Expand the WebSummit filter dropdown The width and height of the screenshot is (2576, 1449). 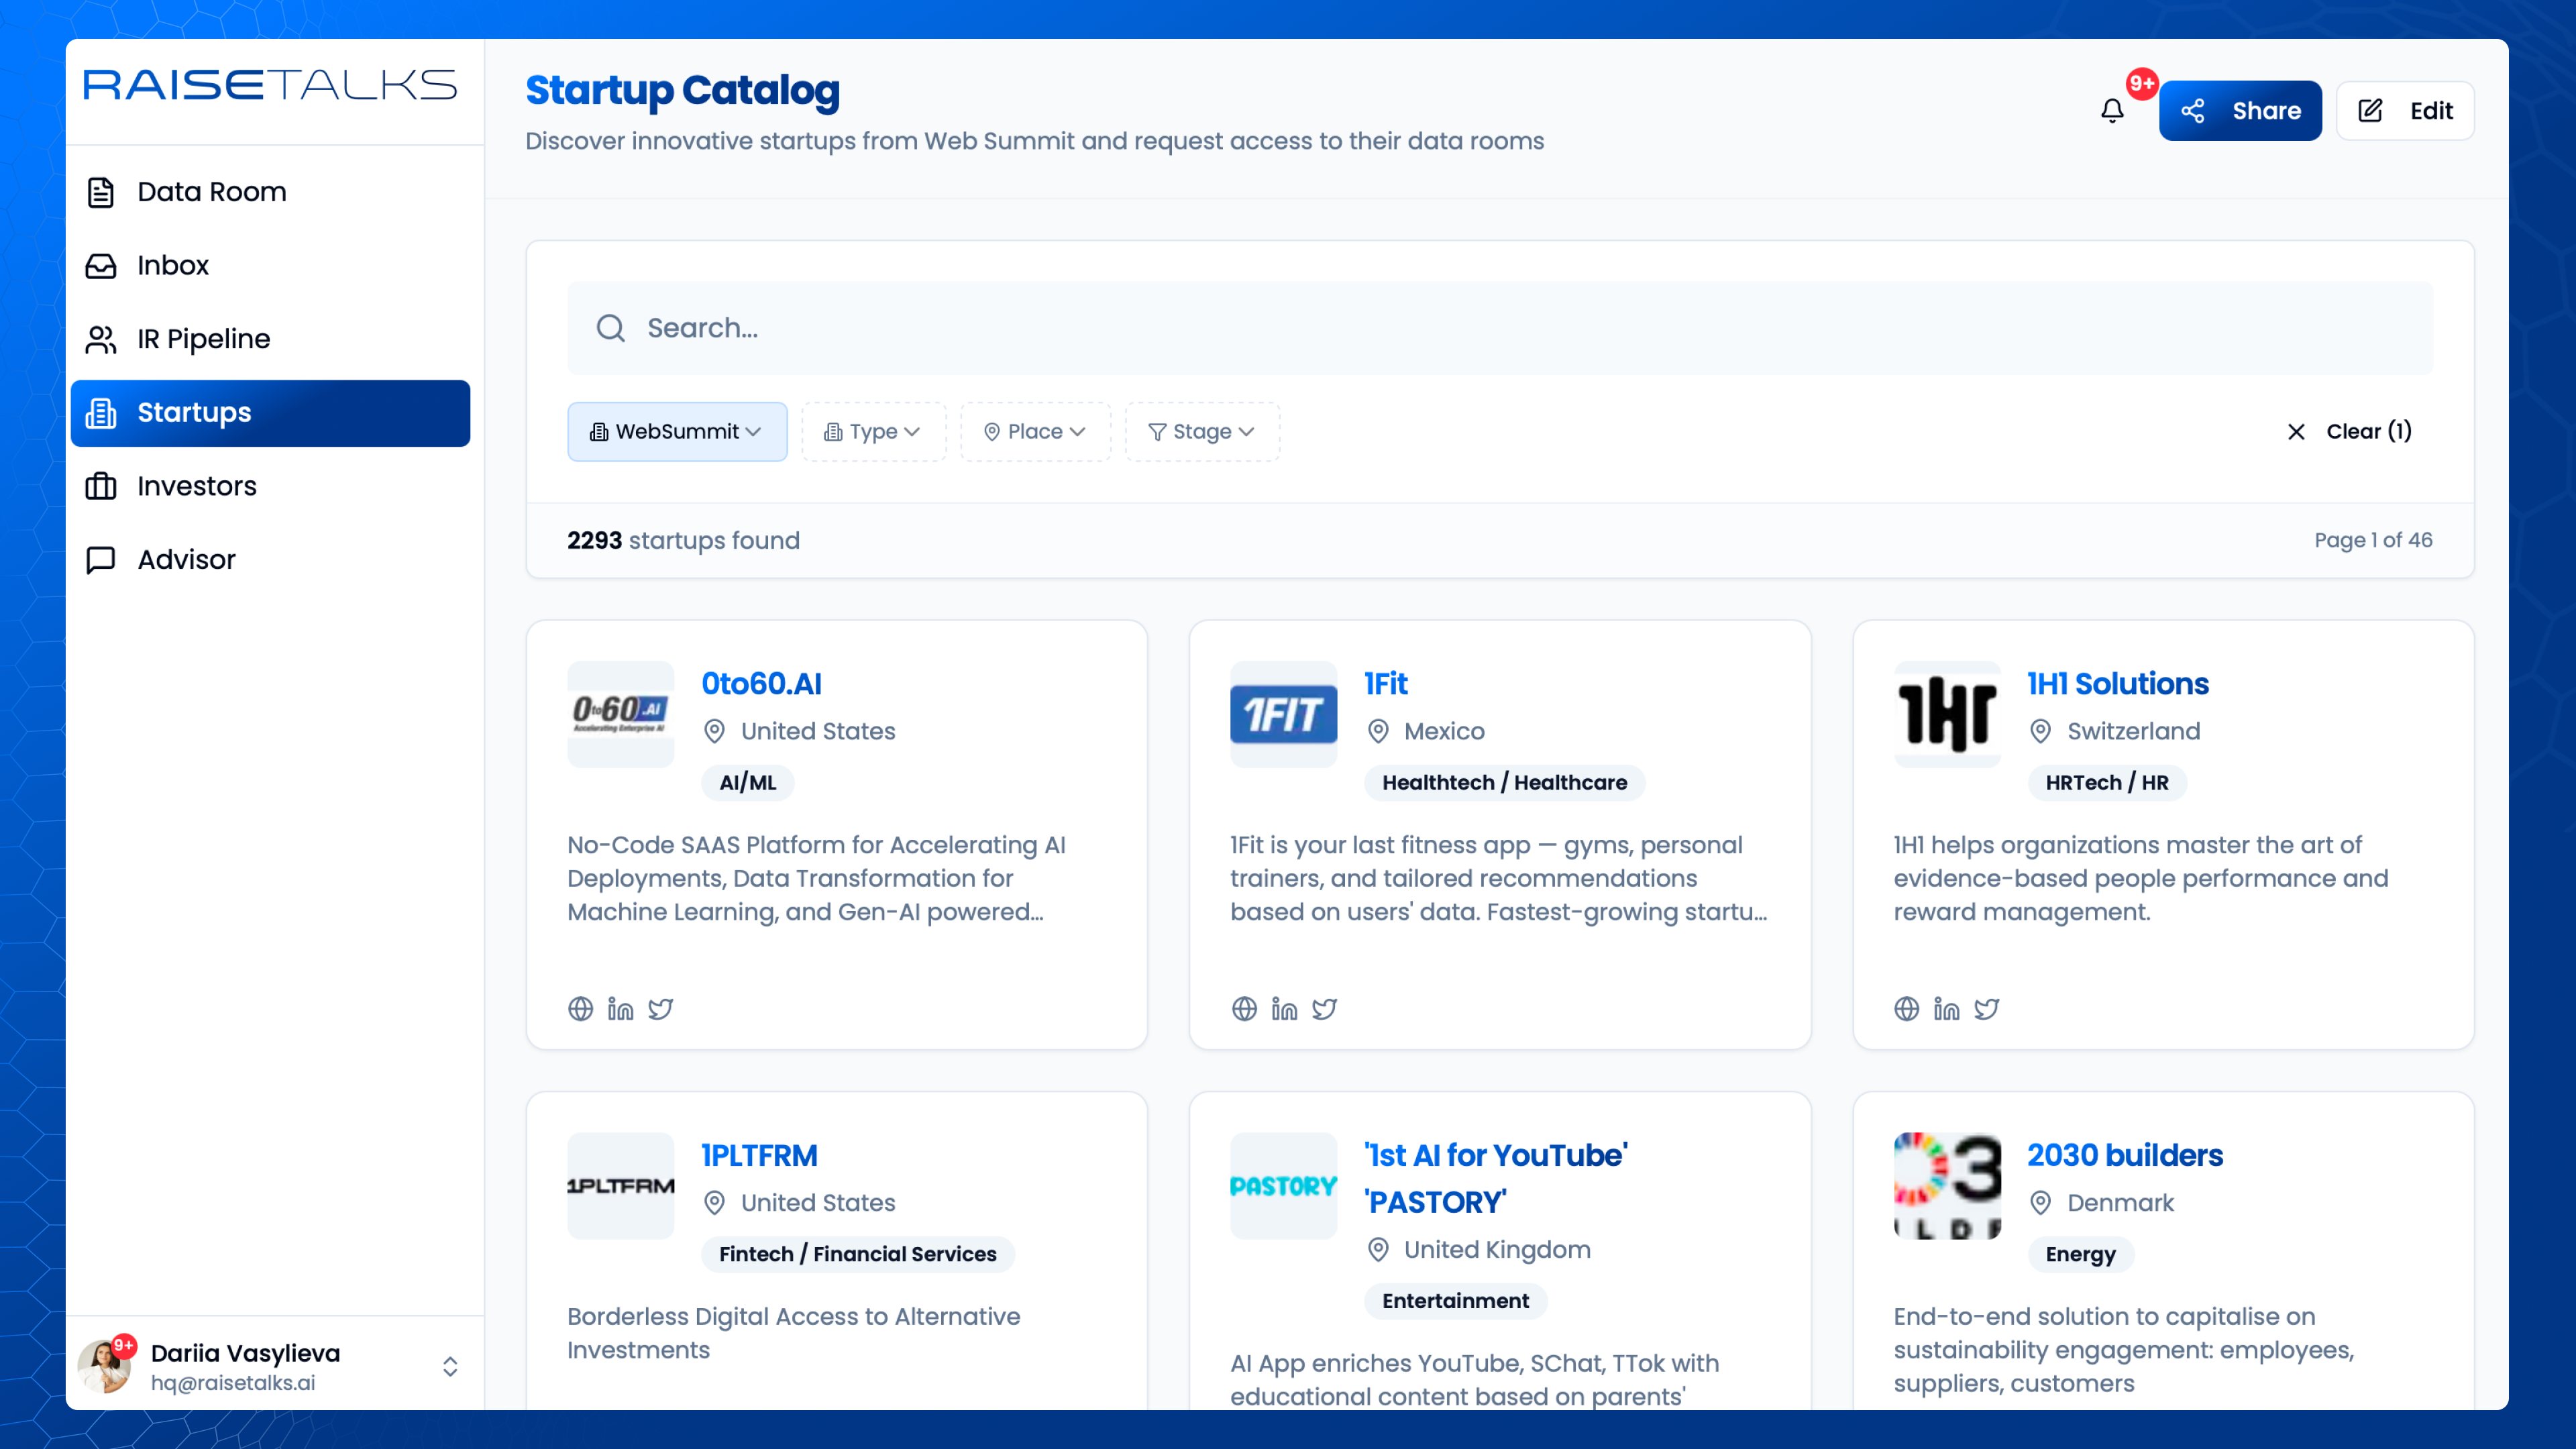677,432
